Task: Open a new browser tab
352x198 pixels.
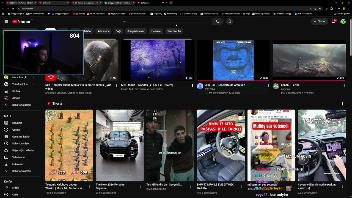Action: pos(171,3)
